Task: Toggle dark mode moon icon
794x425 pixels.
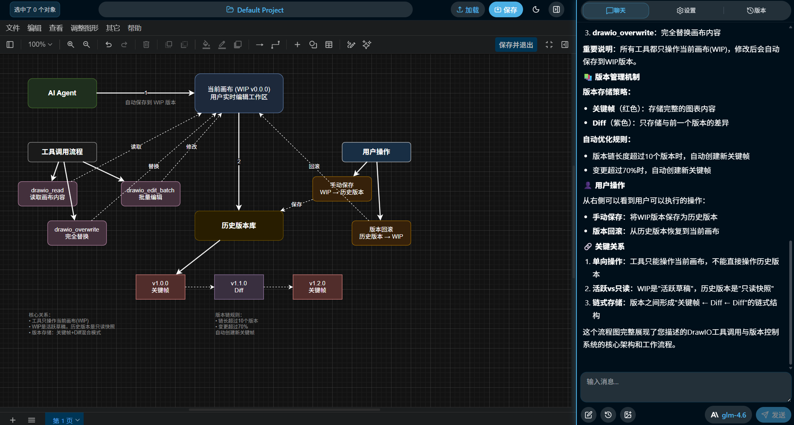Action: [x=536, y=10]
